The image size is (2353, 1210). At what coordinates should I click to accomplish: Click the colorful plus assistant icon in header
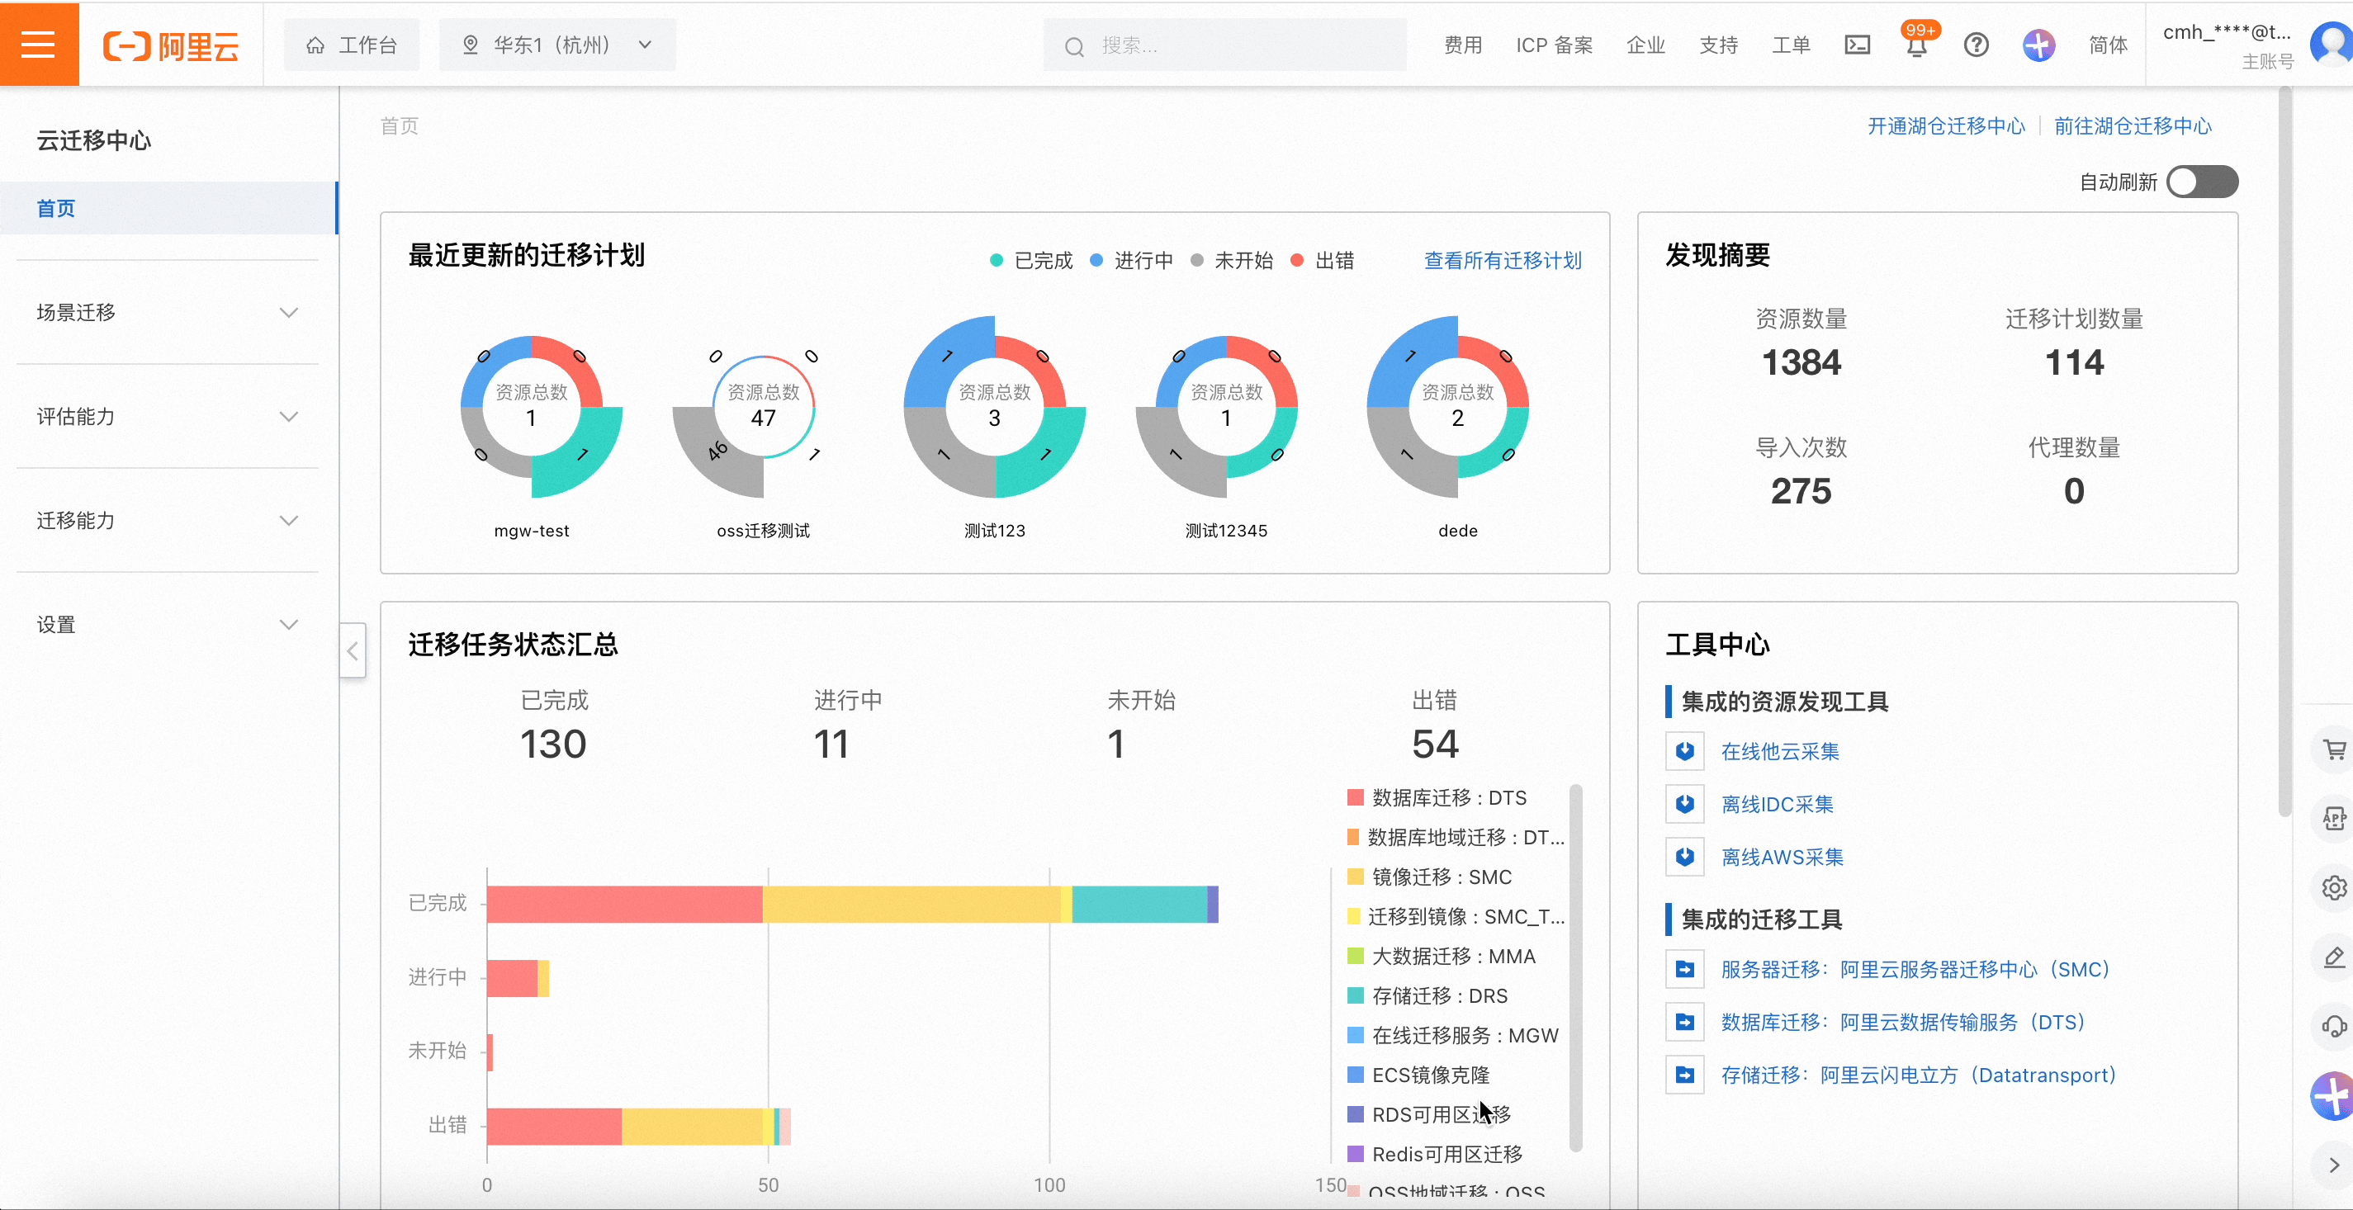tap(2038, 45)
